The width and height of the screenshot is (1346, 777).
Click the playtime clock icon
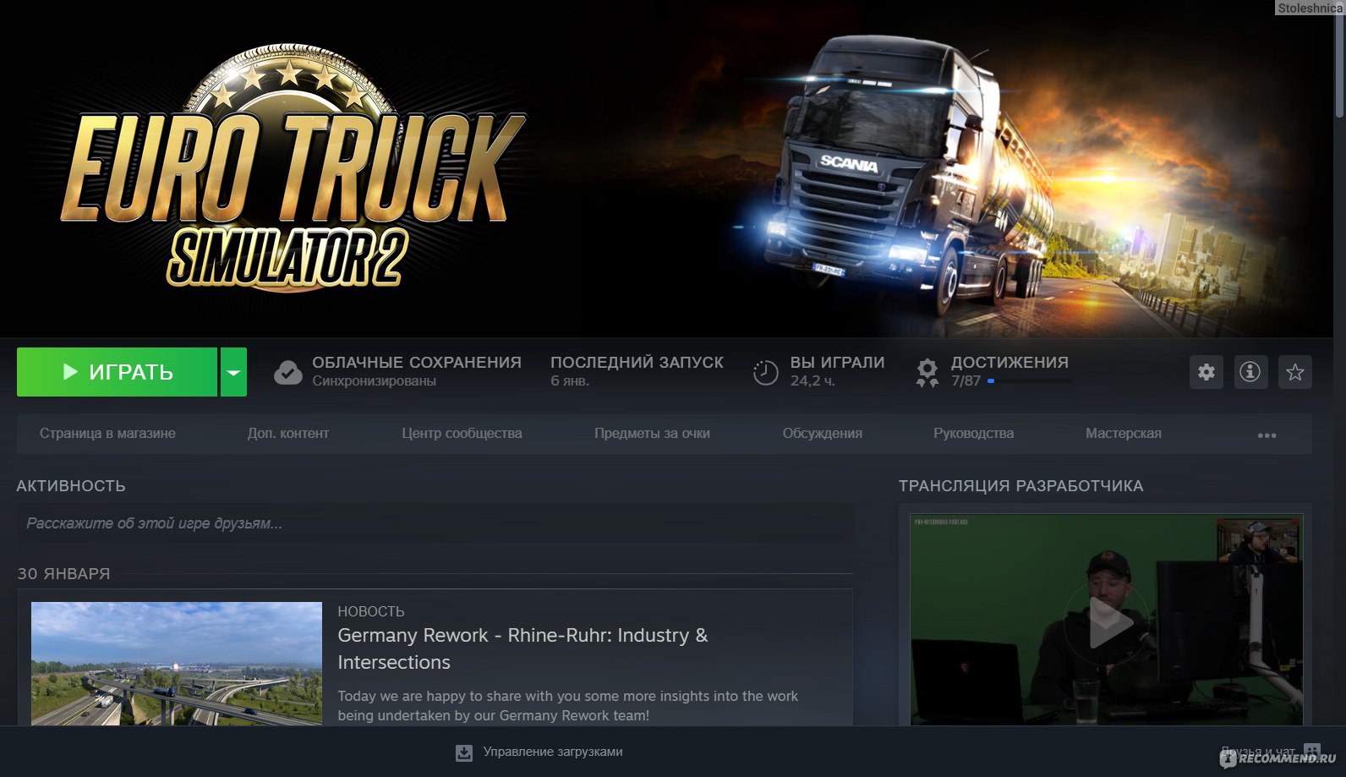pos(765,372)
